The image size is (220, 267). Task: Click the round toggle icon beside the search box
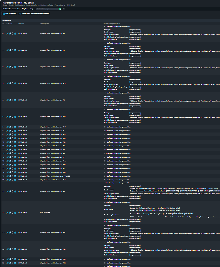coord(64,9)
